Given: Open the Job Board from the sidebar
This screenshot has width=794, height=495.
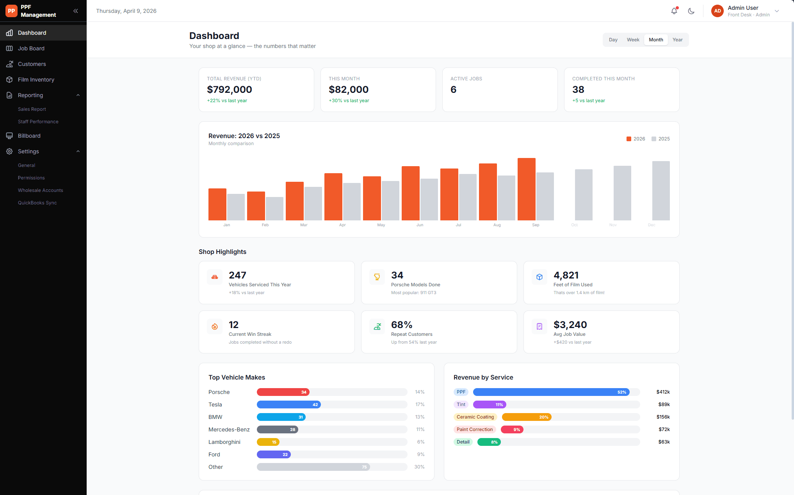Looking at the screenshot, I should (9, 48).
